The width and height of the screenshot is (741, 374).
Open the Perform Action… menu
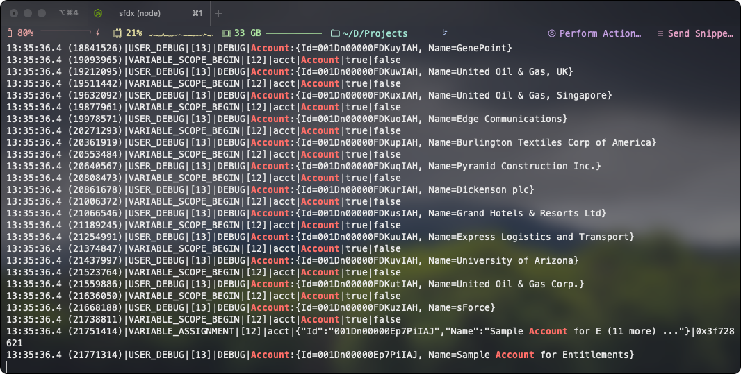pyautogui.click(x=594, y=33)
